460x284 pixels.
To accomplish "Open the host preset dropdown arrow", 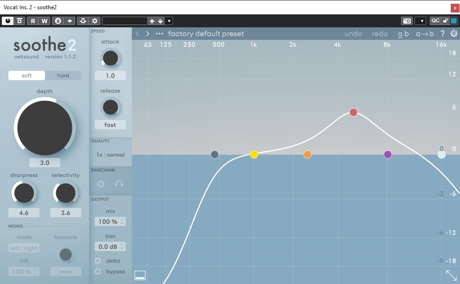I will [x=169, y=21].
